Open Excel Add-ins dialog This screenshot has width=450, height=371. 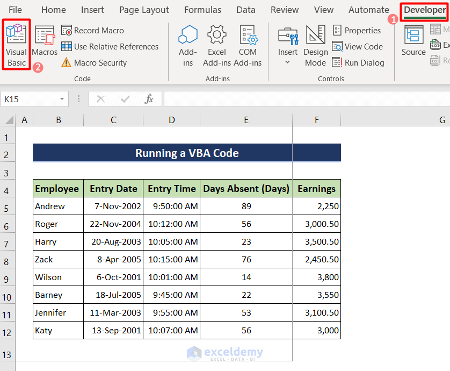(217, 45)
